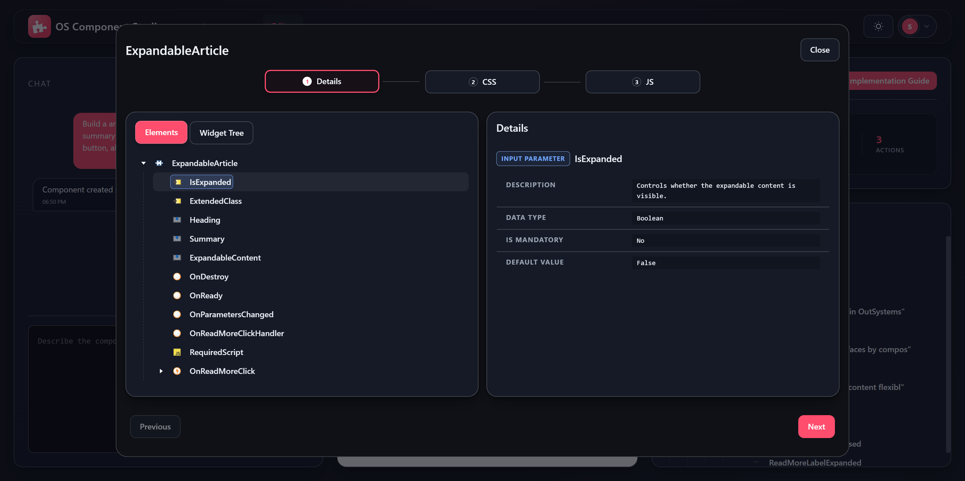Click the user avatar with letter S
965x481 pixels.
[909, 26]
